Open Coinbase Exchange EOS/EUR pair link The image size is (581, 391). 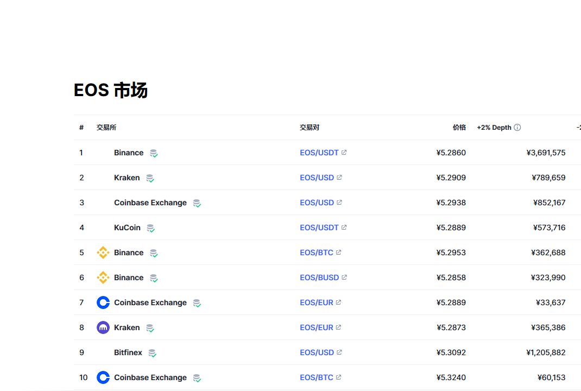pyautogui.click(x=317, y=302)
